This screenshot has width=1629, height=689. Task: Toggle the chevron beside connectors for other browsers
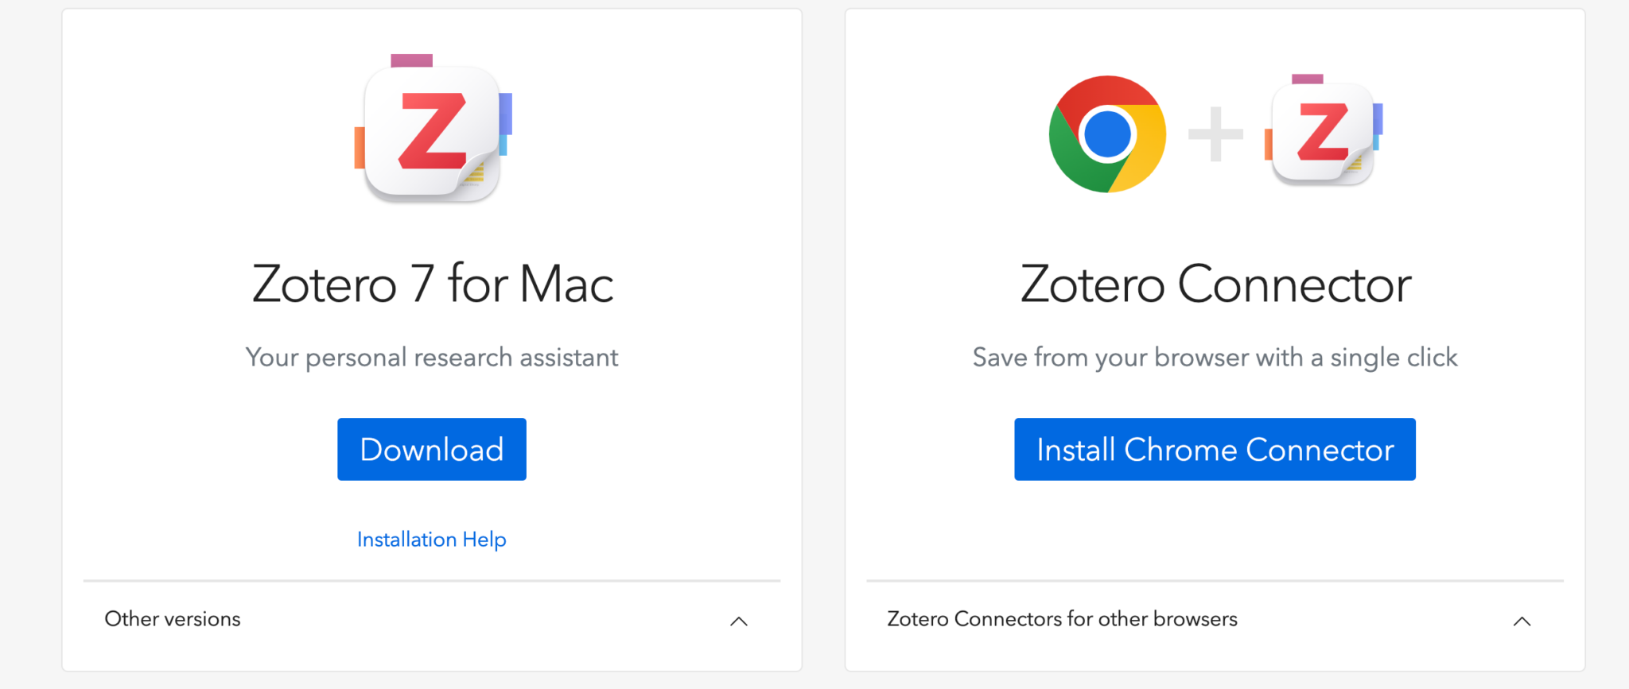pos(1522,621)
